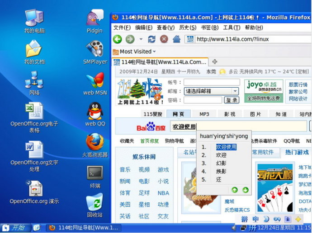The height and width of the screenshot is (233, 312).
Task: Go to next candidates page down arrow
Action: (x=246, y=190)
